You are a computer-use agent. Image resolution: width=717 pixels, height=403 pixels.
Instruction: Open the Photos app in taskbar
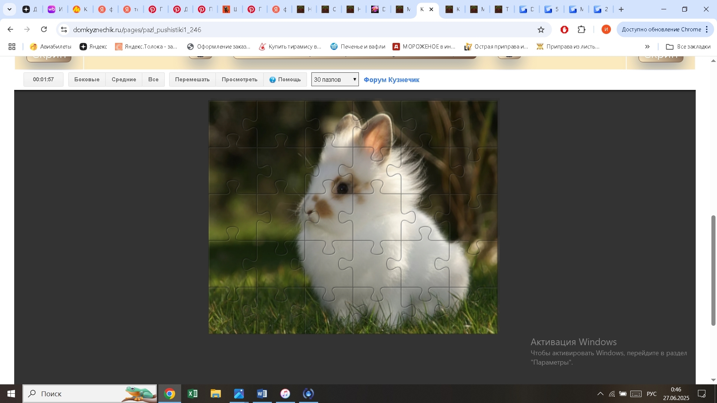click(239, 394)
